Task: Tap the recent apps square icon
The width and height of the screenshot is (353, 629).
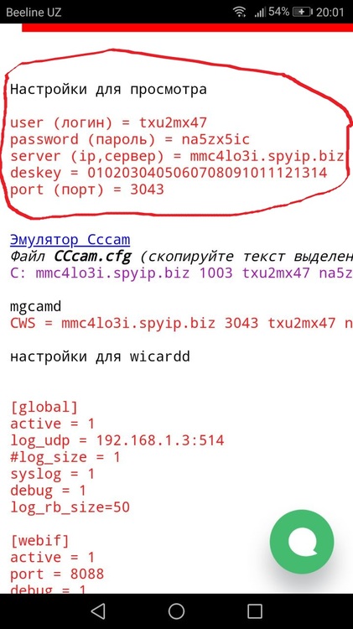Action: click(255, 611)
